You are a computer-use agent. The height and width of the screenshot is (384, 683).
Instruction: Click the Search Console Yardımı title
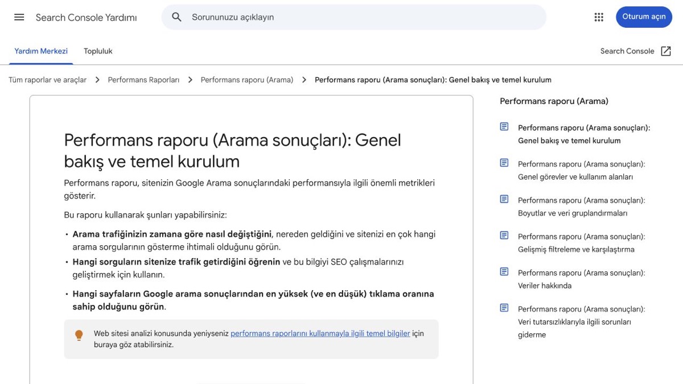[x=87, y=18]
